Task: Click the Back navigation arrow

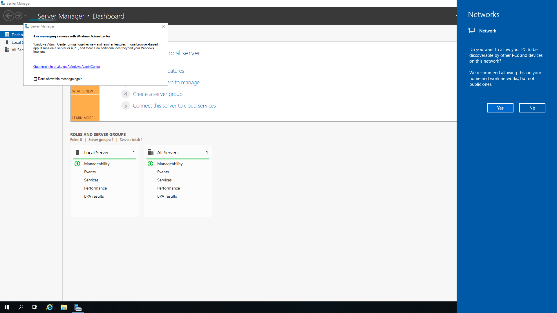Action: coord(9,16)
